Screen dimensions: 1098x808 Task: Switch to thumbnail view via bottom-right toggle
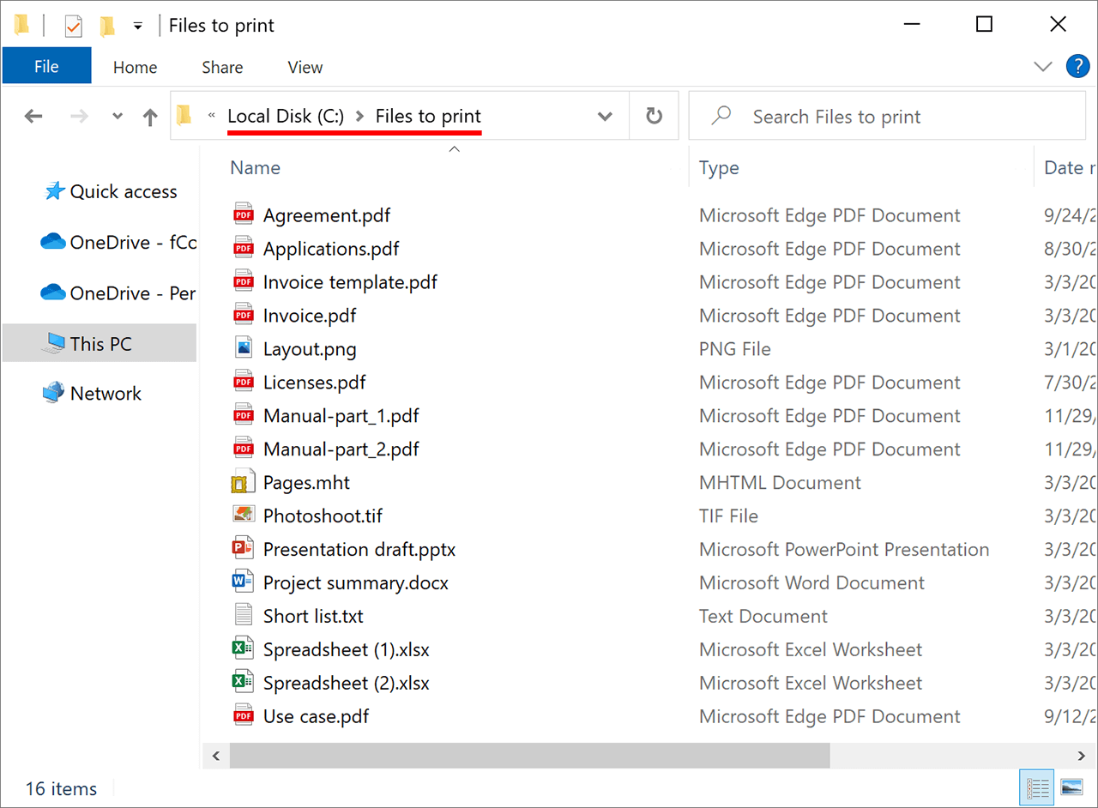1071,787
